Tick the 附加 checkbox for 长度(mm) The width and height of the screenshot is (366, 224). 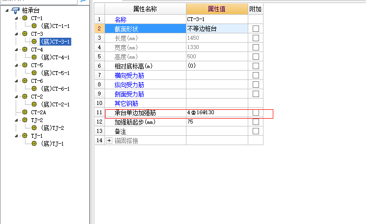[x=256, y=38]
